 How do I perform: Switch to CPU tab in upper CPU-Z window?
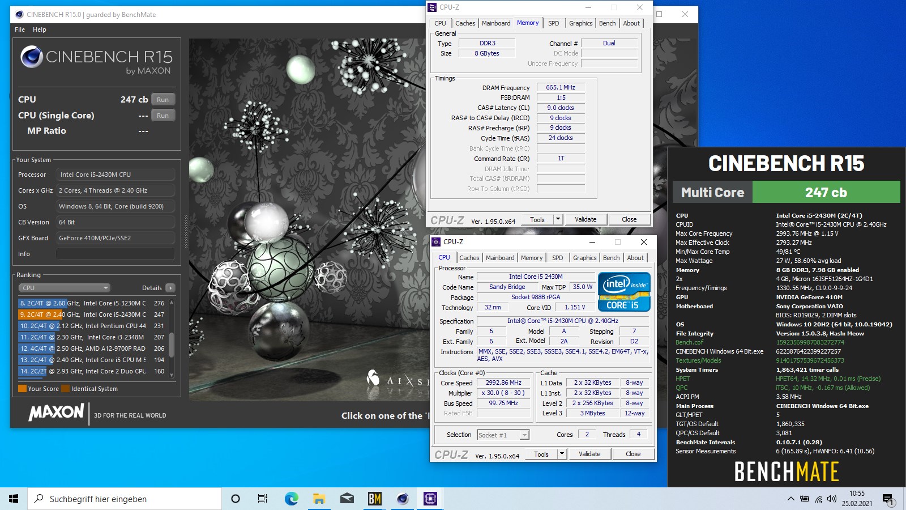click(x=441, y=23)
